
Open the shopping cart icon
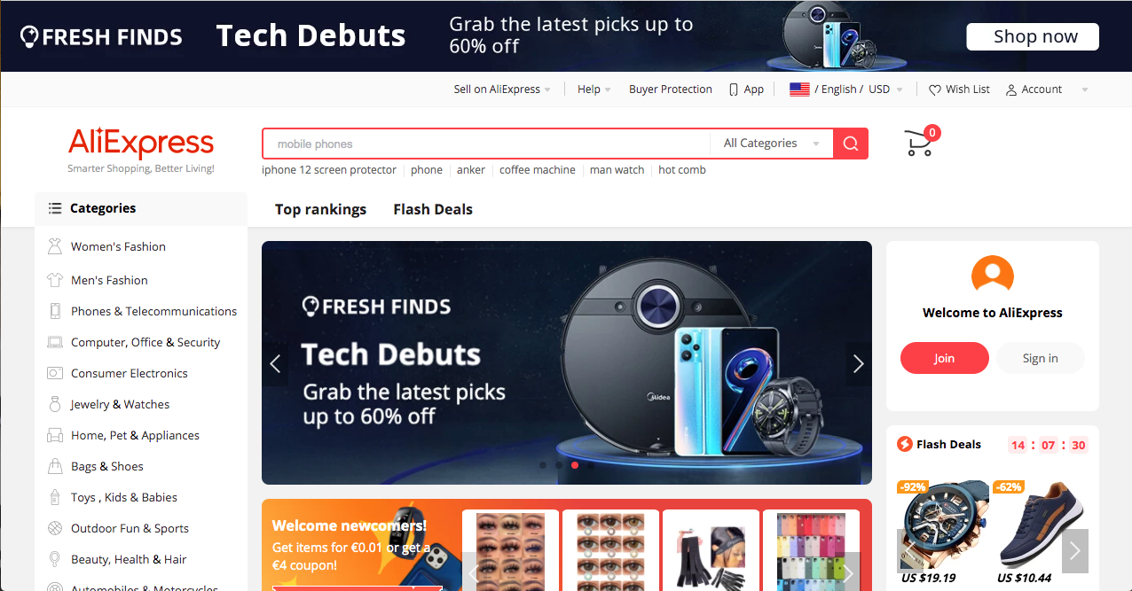click(x=919, y=144)
